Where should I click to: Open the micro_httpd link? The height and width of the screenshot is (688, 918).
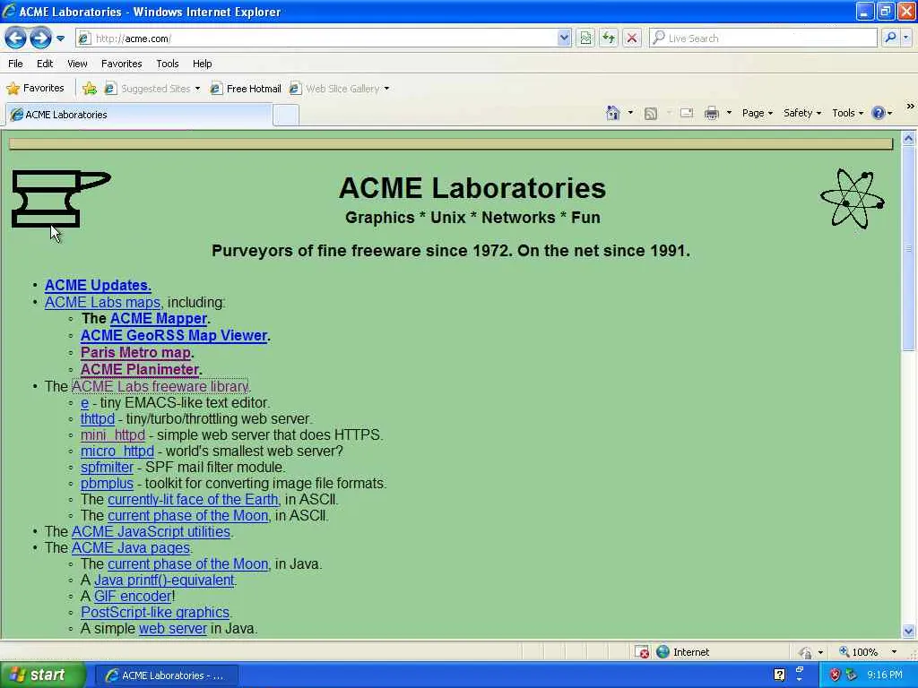pos(117,451)
